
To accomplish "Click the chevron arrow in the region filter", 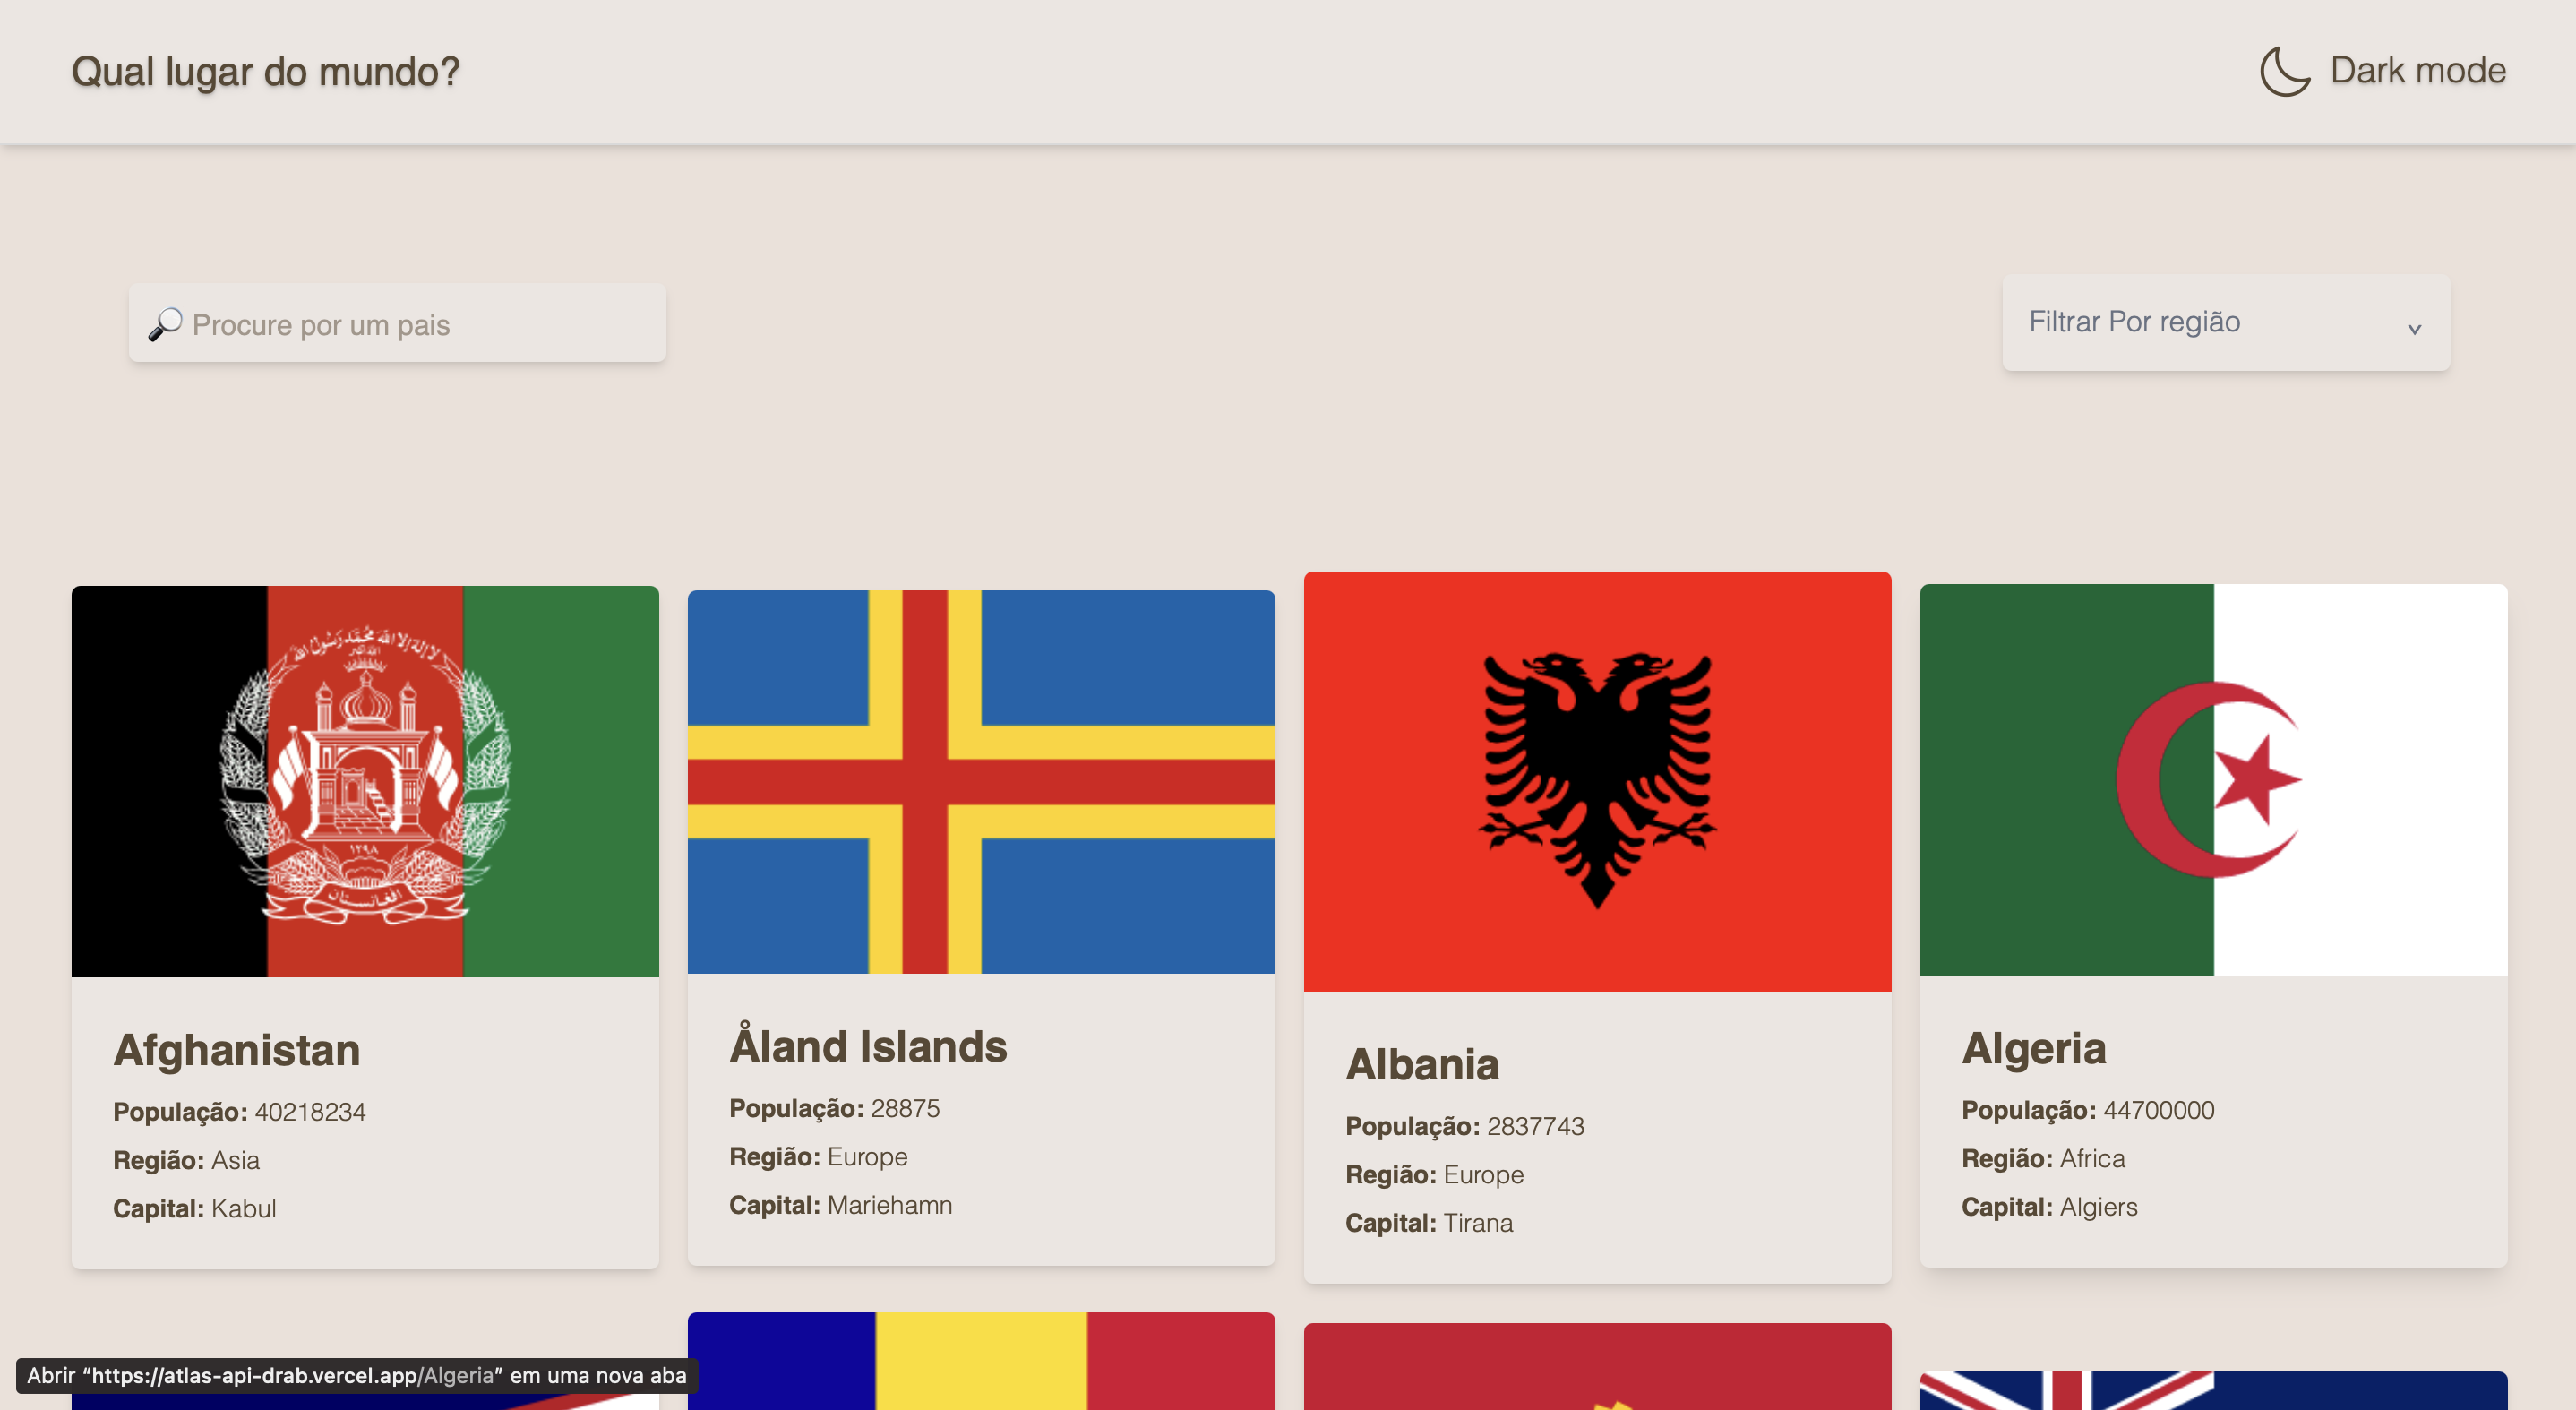I will [x=2413, y=328].
